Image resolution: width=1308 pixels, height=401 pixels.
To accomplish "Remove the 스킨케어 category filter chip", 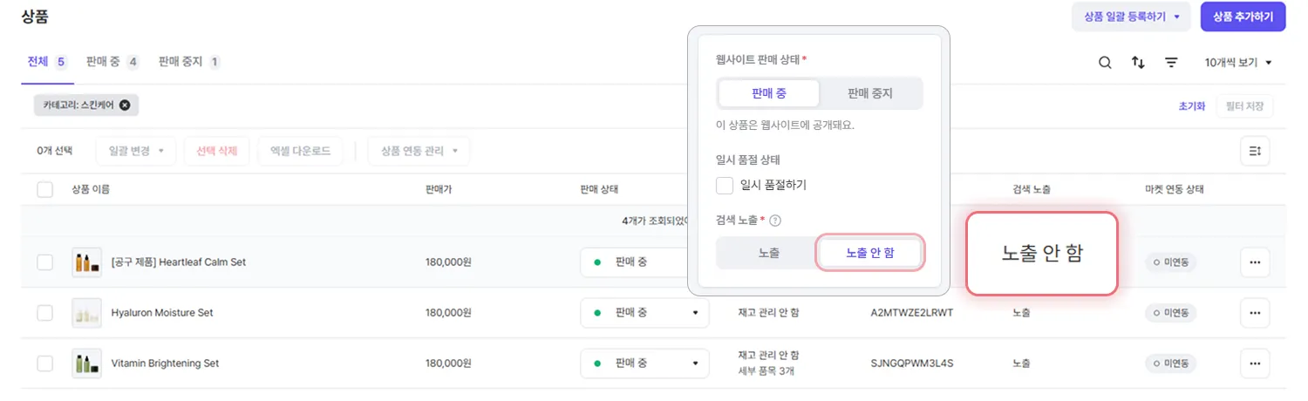I will click(125, 105).
